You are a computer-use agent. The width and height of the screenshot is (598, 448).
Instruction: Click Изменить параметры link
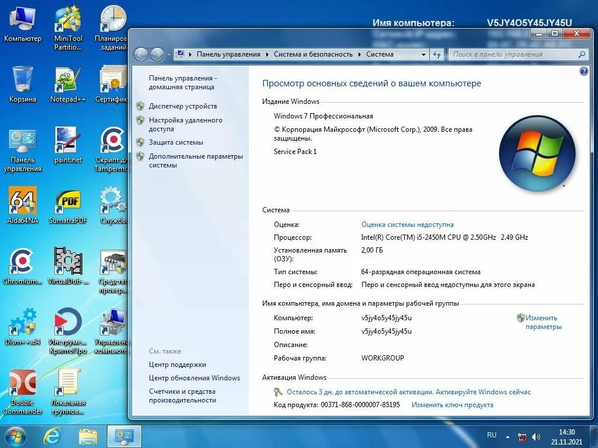point(543,322)
